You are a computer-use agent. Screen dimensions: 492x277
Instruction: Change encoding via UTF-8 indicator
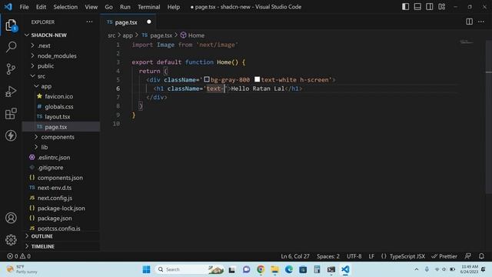354,256
